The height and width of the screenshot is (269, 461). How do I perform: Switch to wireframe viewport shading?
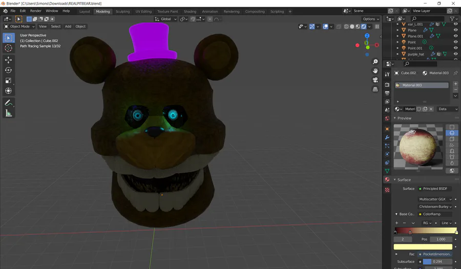(346, 27)
